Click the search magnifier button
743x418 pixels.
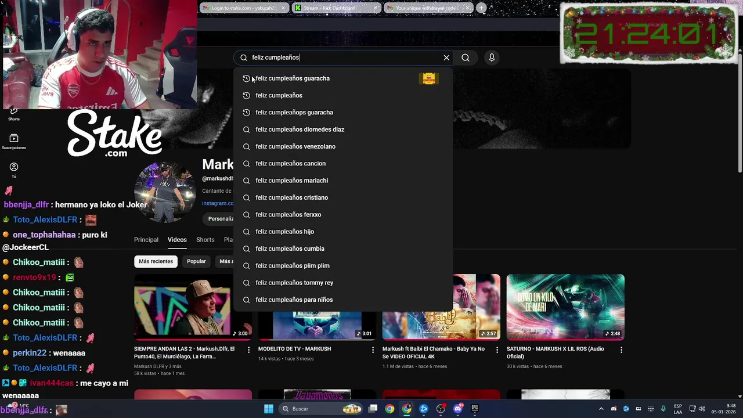click(x=466, y=57)
